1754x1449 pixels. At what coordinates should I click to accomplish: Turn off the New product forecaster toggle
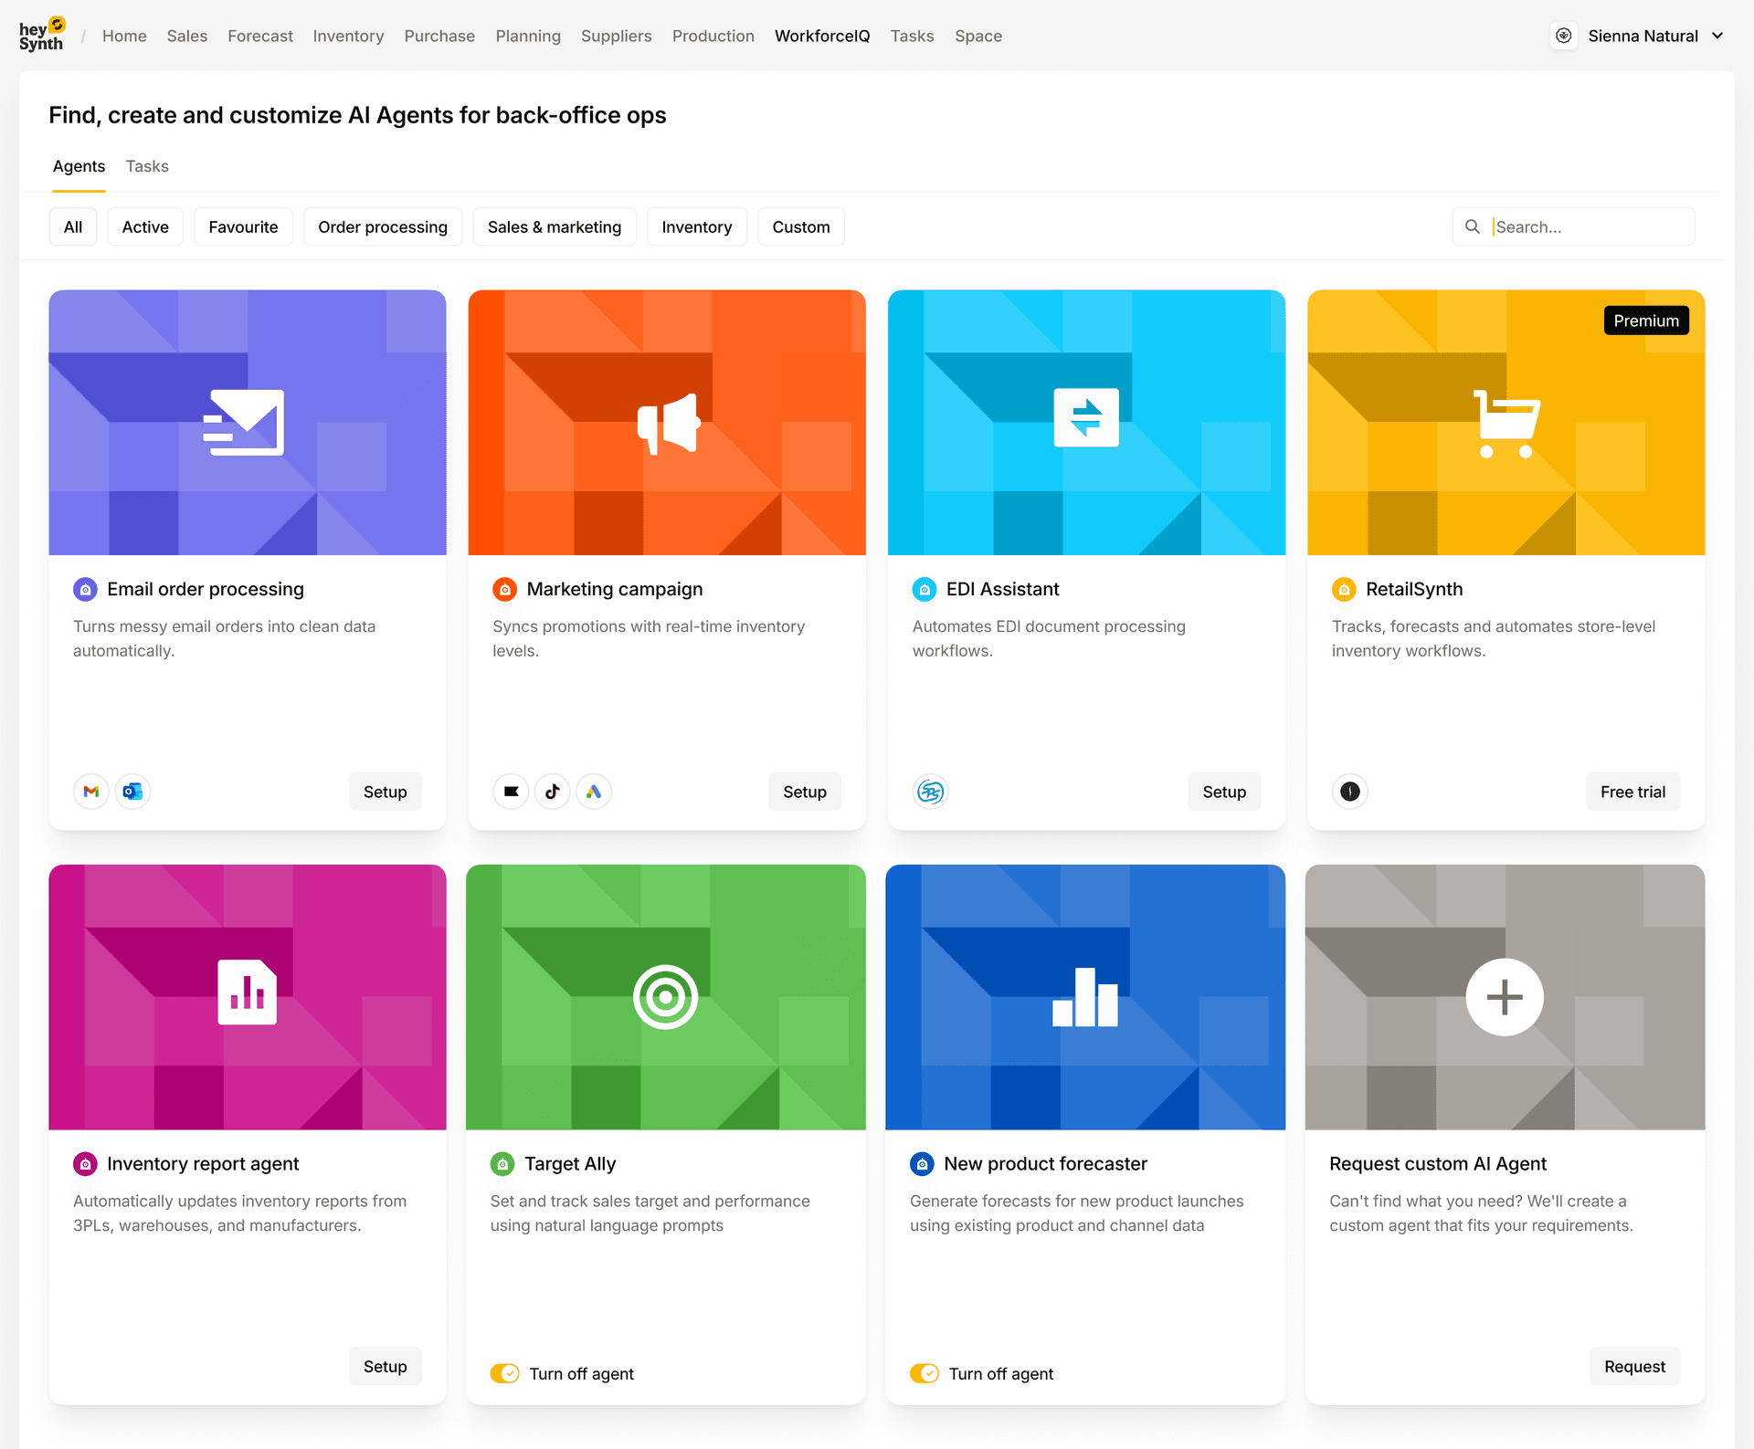[924, 1373]
